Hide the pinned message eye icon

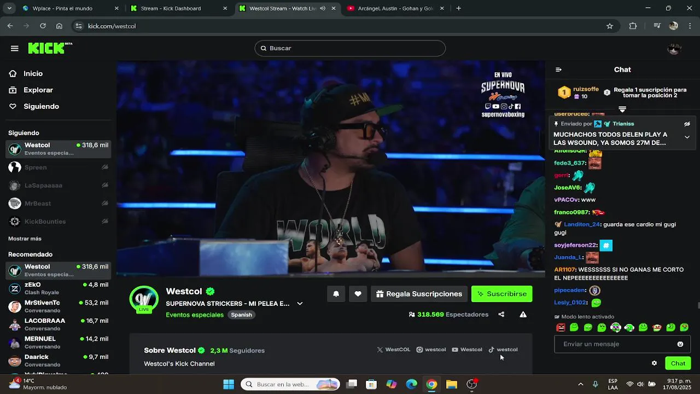click(x=687, y=124)
